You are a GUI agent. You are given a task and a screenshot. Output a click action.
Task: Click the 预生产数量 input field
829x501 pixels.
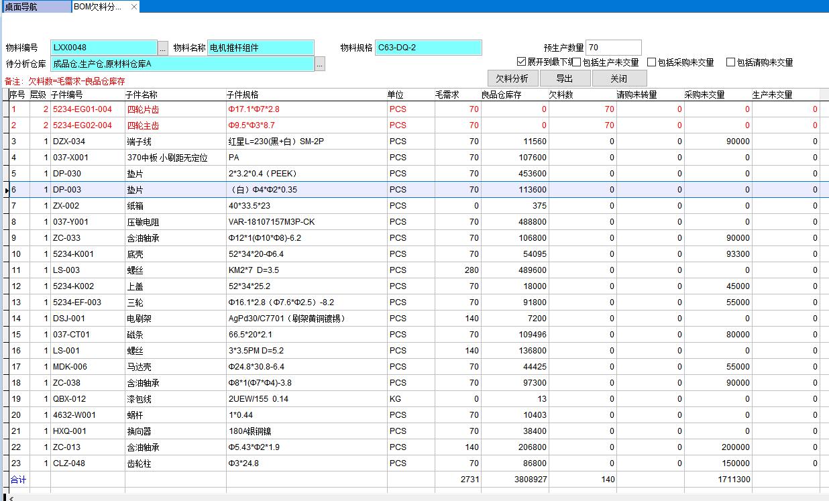[613, 48]
